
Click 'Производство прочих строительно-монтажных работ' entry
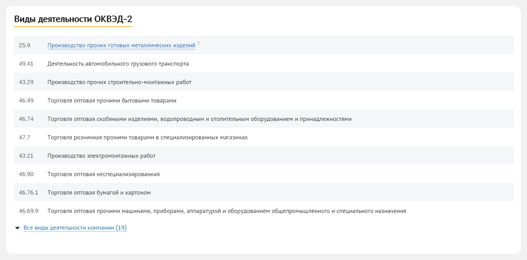click(x=119, y=82)
